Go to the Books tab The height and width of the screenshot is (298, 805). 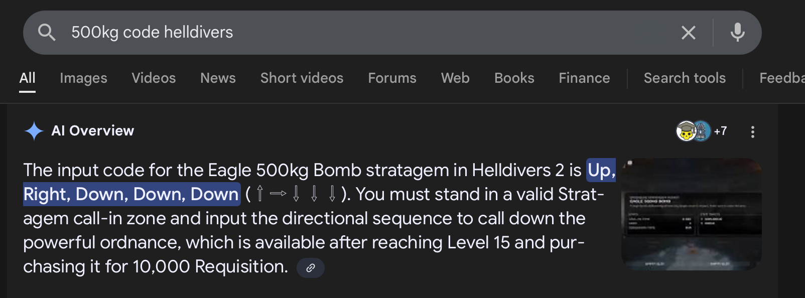[x=514, y=78]
